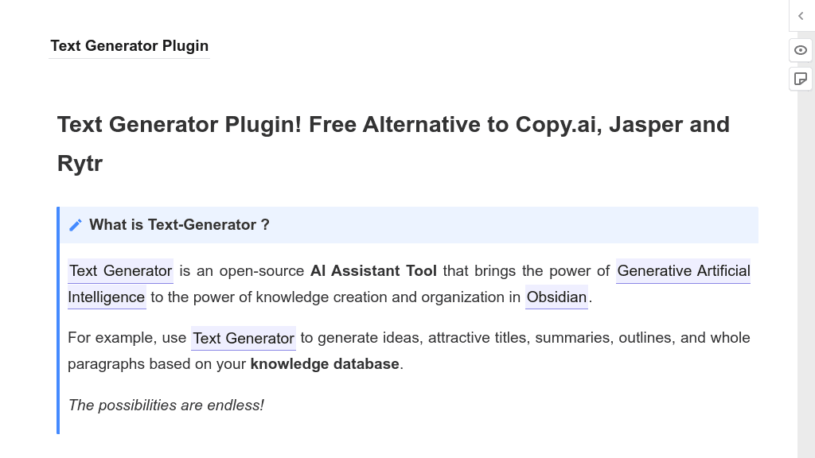Open the Generative Artificial Intelligence link
The image size is (815, 458).
pyautogui.click(x=683, y=271)
